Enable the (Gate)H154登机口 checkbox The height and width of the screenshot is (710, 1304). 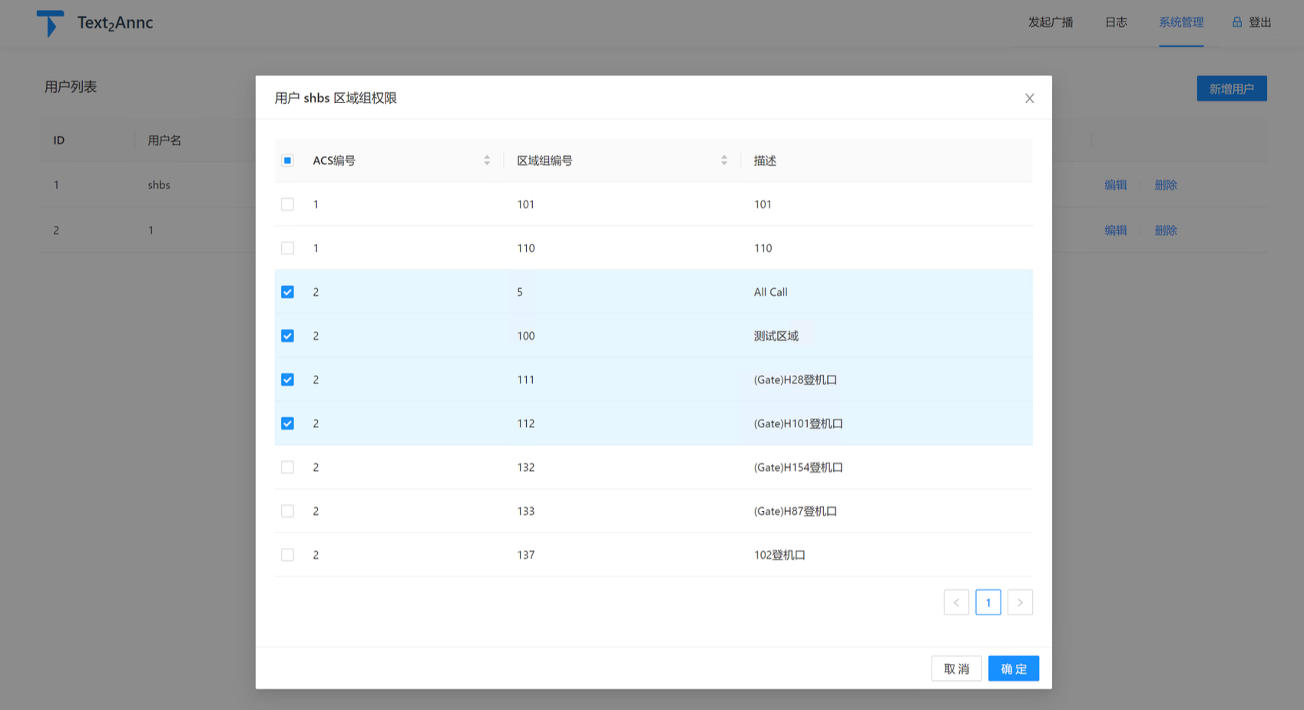pos(287,467)
